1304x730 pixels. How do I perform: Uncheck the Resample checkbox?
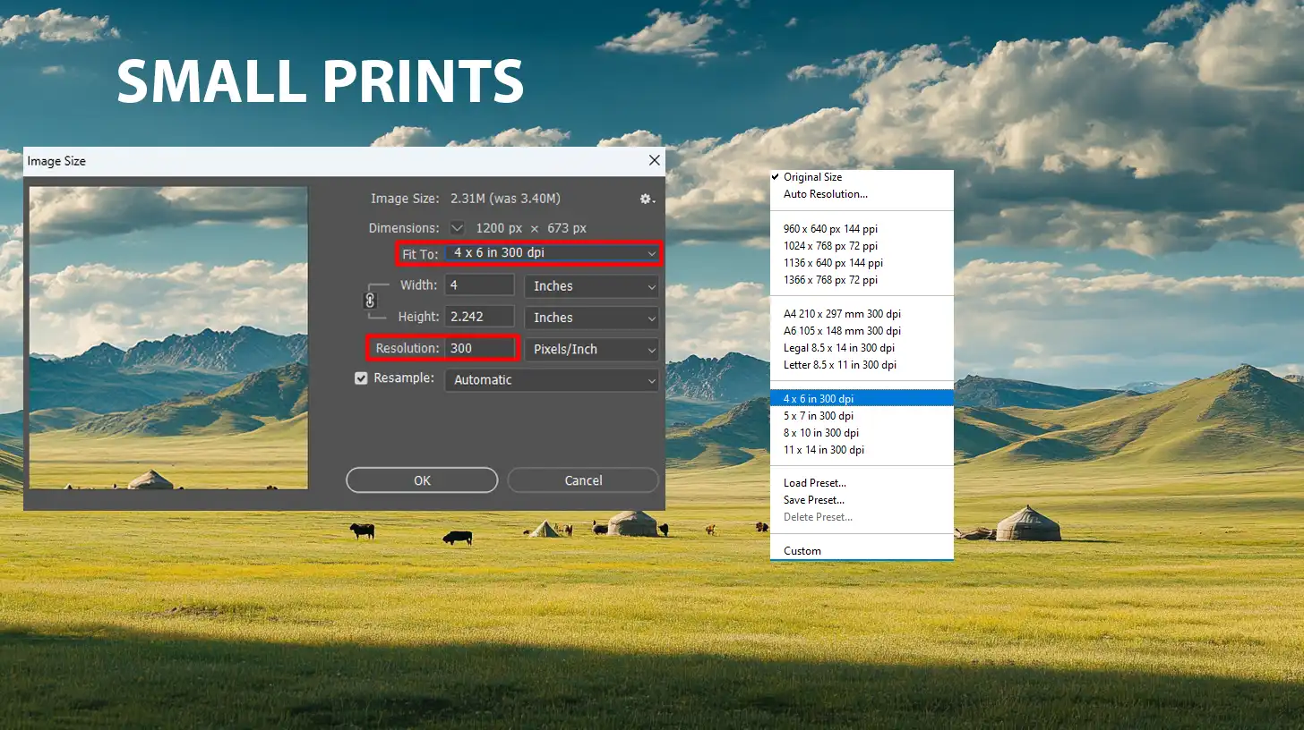pyautogui.click(x=361, y=378)
